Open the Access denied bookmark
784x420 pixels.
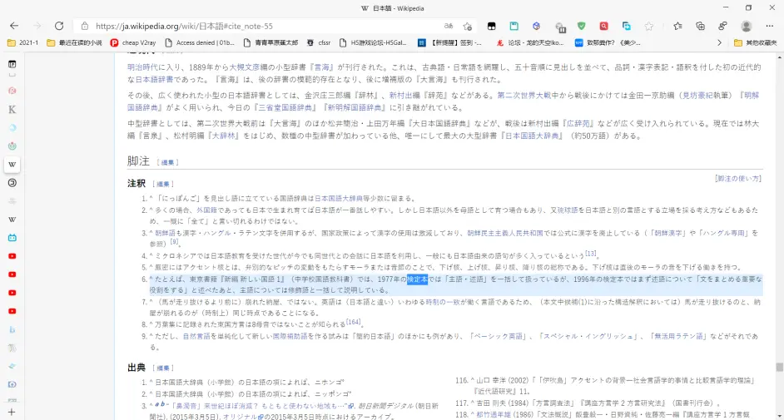click(200, 43)
